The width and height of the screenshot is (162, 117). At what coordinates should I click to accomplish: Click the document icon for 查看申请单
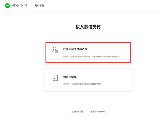[x=55, y=78]
